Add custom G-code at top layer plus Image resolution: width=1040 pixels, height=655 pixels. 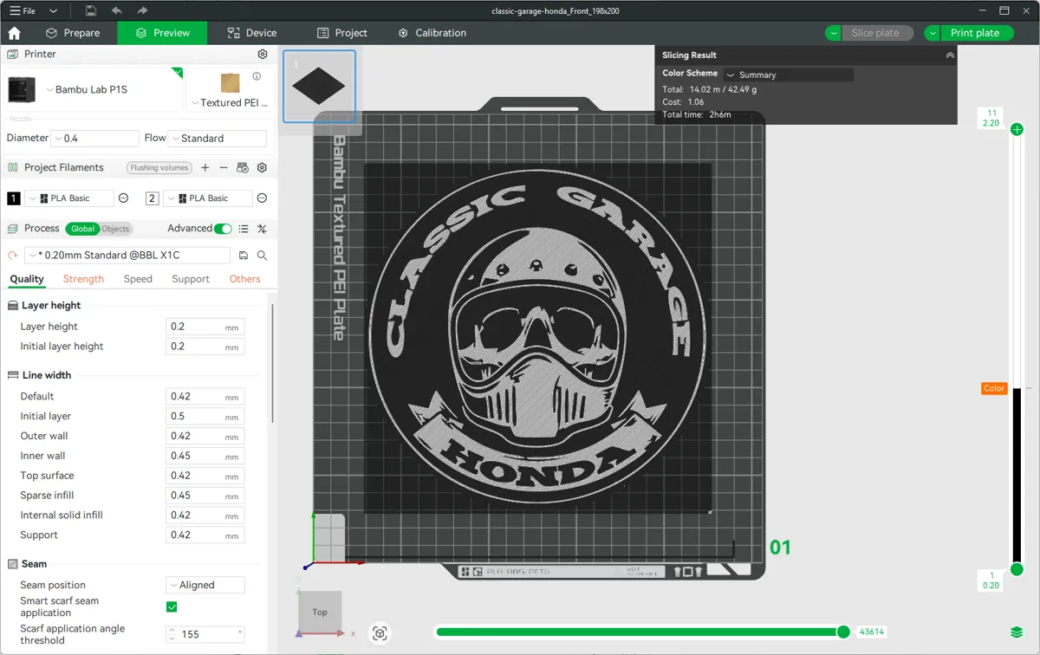point(1017,129)
